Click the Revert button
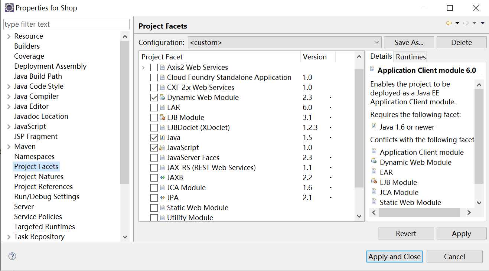This screenshot has width=489, height=271. tap(406, 234)
